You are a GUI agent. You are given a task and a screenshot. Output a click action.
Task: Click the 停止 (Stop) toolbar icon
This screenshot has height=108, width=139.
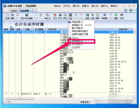(41, 17)
